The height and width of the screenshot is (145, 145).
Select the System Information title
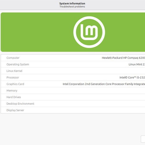(x=72, y=3)
